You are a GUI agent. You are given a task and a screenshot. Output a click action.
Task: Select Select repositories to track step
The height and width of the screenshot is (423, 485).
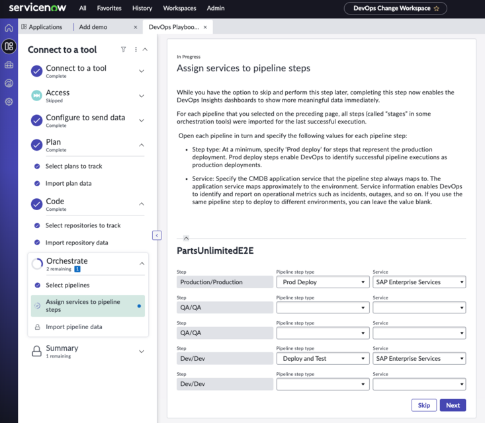(x=83, y=225)
